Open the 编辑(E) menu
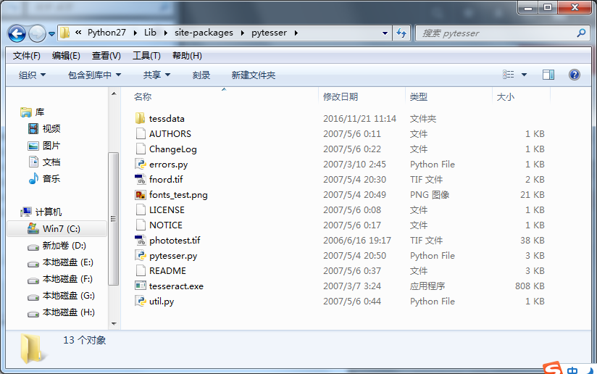The image size is (597, 374). point(66,56)
